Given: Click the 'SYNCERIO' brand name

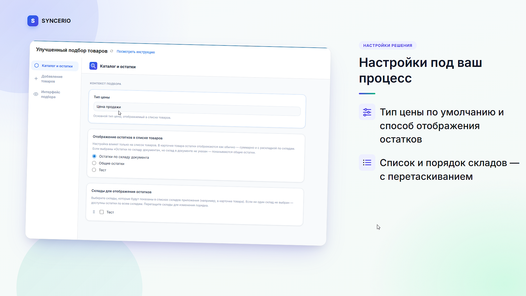Looking at the screenshot, I should click(56, 21).
